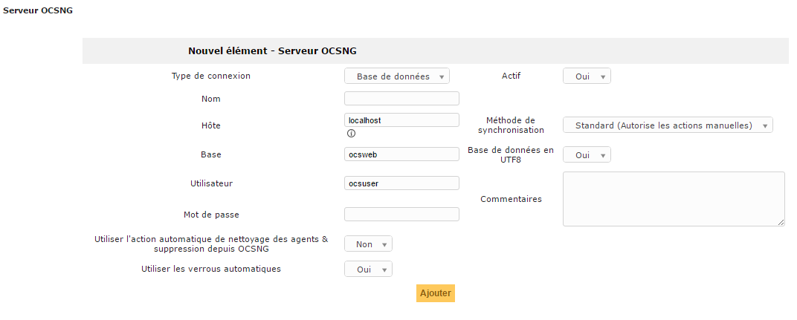
Task: Click the 'Base' label
Action: click(211, 154)
